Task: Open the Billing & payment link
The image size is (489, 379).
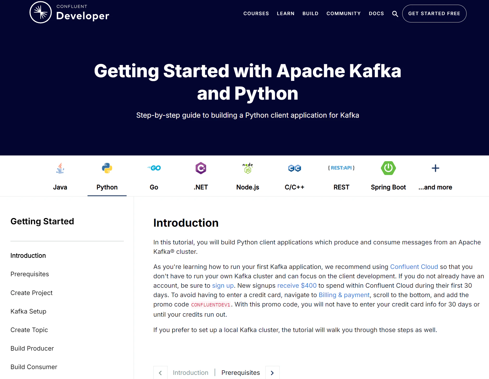Action: click(344, 295)
